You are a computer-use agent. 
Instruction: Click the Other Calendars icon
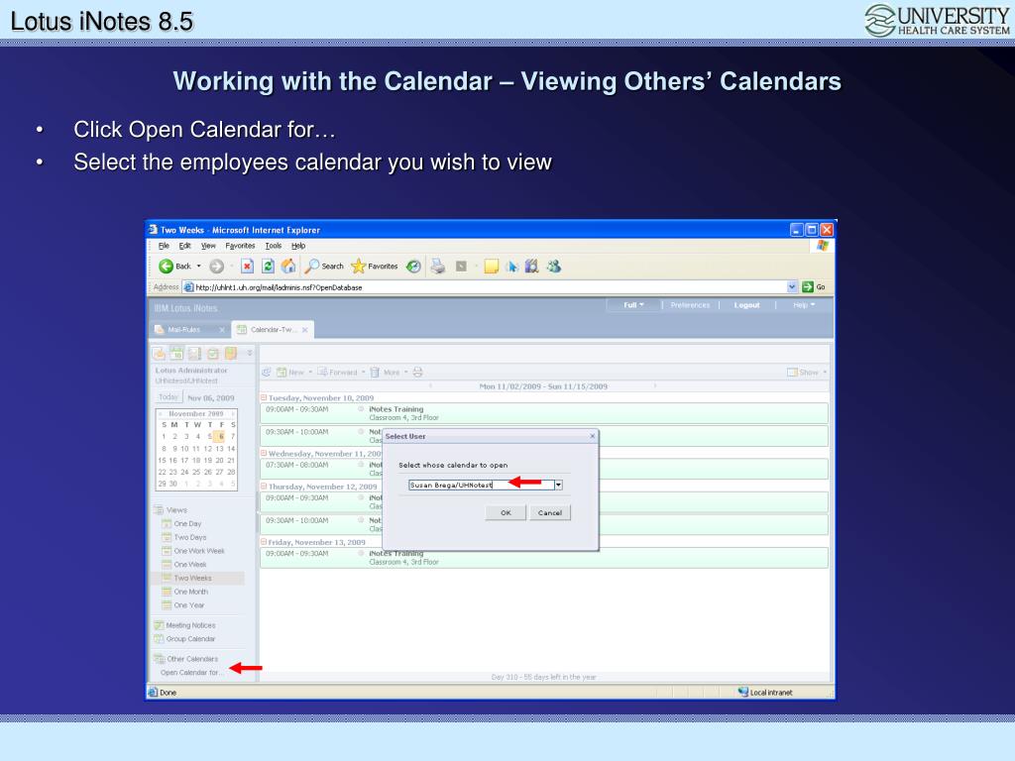tap(160, 659)
